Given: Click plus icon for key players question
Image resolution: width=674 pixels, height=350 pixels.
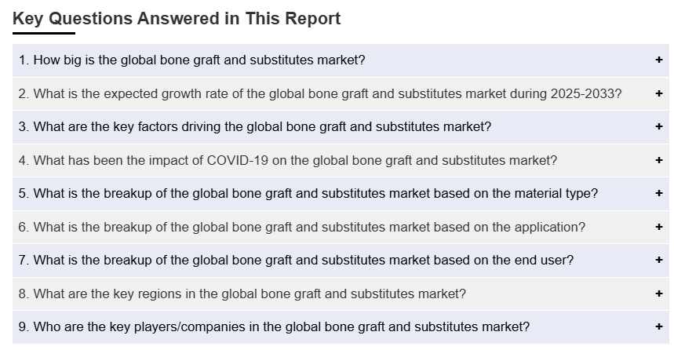Looking at the screenshot, I should pyautogui.click(x=658, y=327).
